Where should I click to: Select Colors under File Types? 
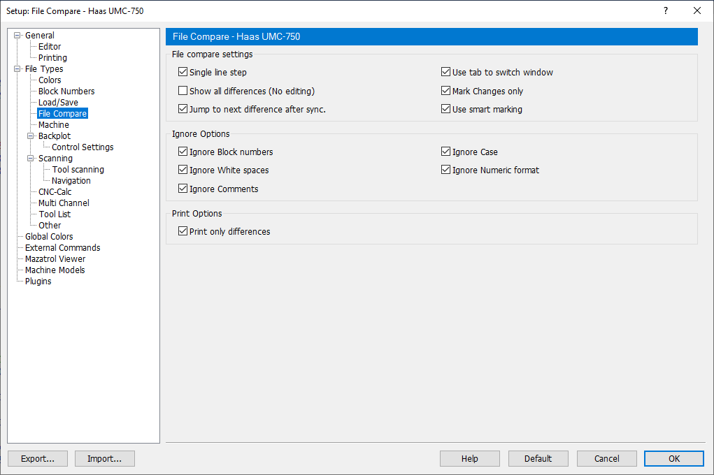tap(49, 80)
